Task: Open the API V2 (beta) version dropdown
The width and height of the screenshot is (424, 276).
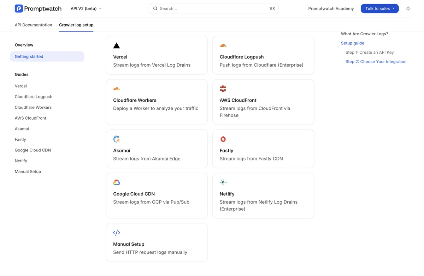Action: [x=86, y=8]
